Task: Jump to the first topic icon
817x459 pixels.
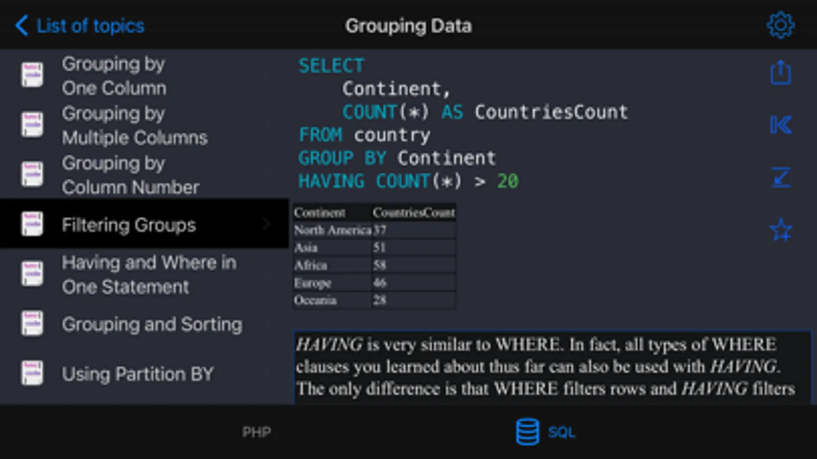Action: pyautogui.click(x=781, y=125)
